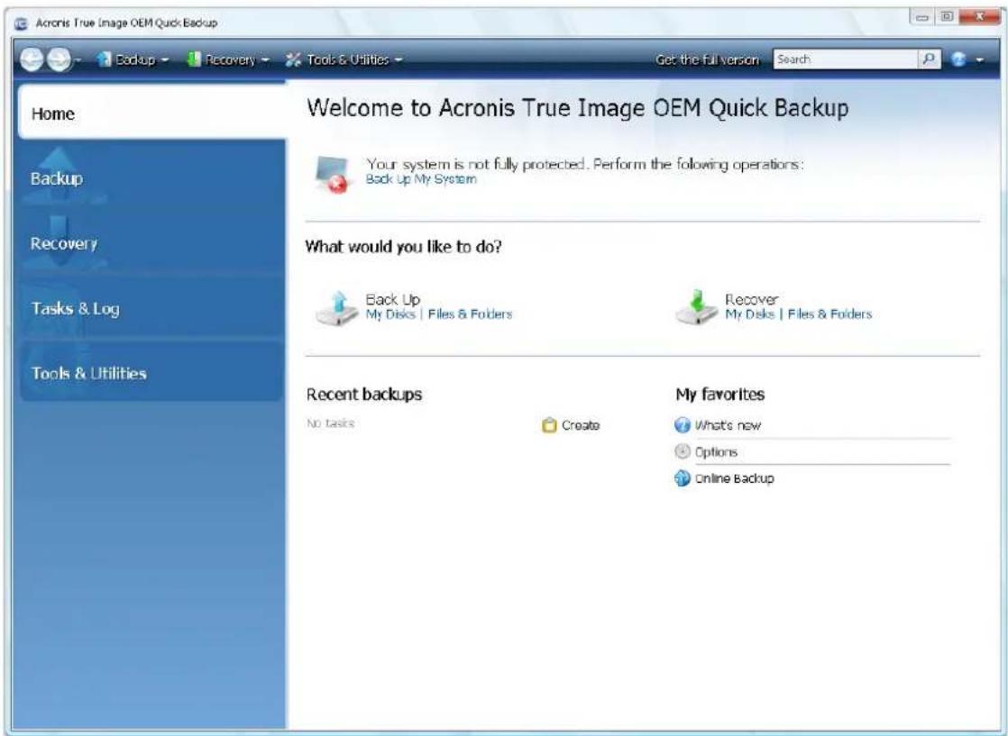Click the Create backup folder icon

pyautogui.click(x=549, y=425)
